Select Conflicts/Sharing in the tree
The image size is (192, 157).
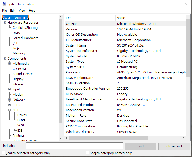25,28
